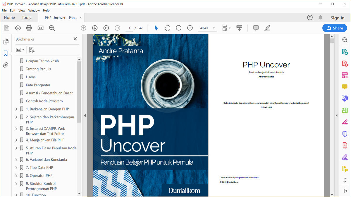Viewport: 351px width, 197px height.
Task: Open the search magnifier tool in the right pane
Action: (345, 40)
